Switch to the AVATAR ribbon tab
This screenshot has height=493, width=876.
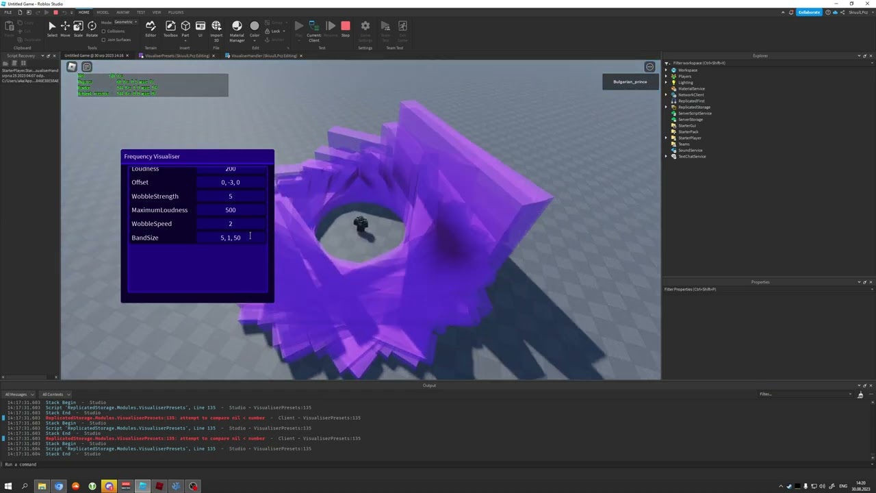[123, 12]
